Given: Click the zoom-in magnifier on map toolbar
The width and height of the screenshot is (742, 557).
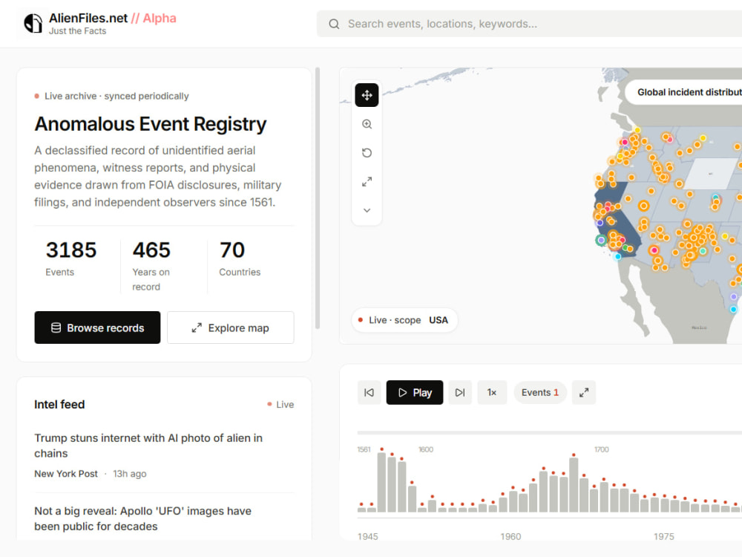Looking at the screenshot, I should (367, 124).
